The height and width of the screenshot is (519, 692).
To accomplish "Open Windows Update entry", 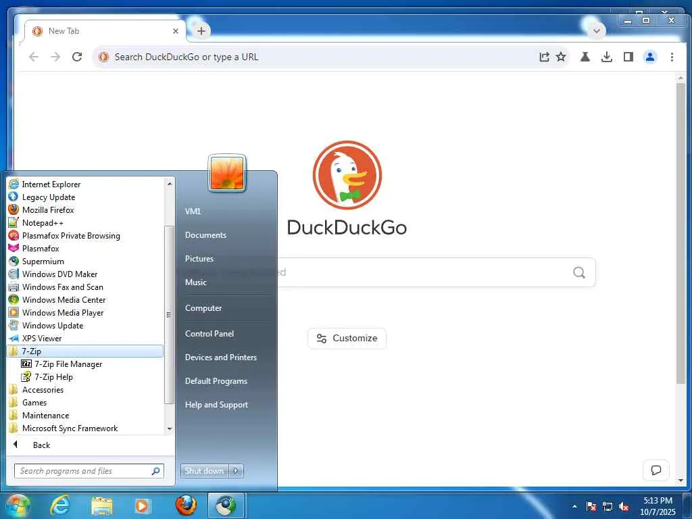I will 86,325.
